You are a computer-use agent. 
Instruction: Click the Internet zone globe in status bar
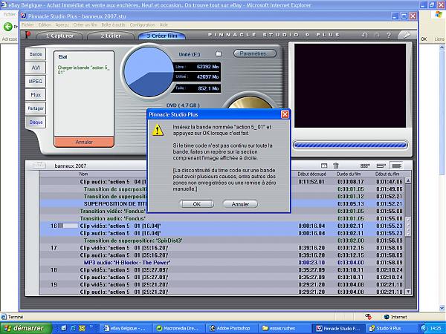click(x=387, y=317)
